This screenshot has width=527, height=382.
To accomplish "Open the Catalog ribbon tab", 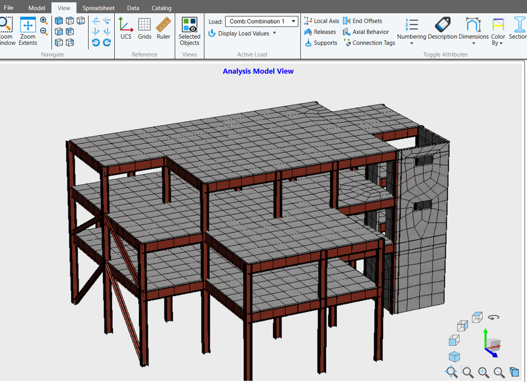I will (161, 8).
